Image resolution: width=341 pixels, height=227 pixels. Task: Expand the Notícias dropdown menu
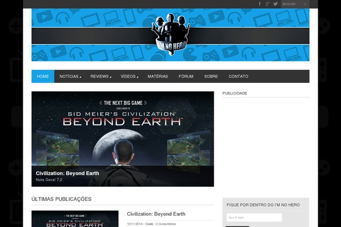[x=70, y=76]
